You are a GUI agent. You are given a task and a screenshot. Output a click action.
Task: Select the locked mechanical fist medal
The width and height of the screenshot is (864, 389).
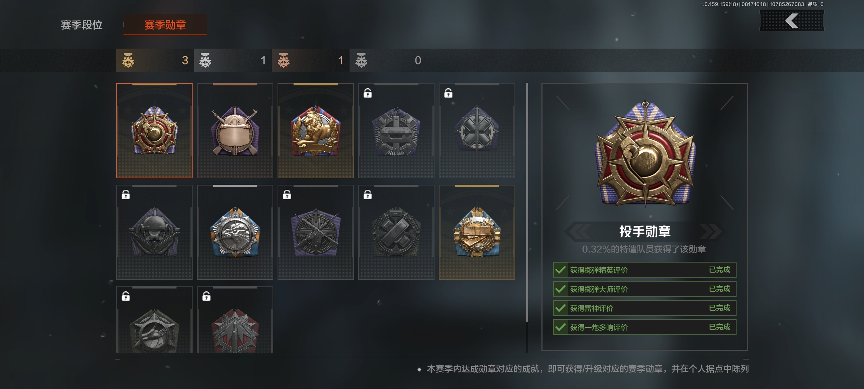pos(154,320)
